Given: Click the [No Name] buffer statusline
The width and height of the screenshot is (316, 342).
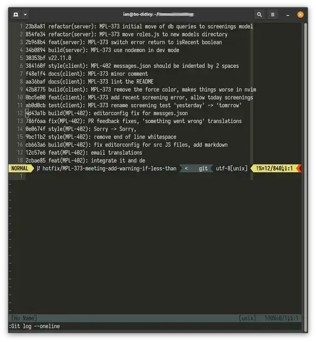Looking at the screenshot, I should click(24, 318).
